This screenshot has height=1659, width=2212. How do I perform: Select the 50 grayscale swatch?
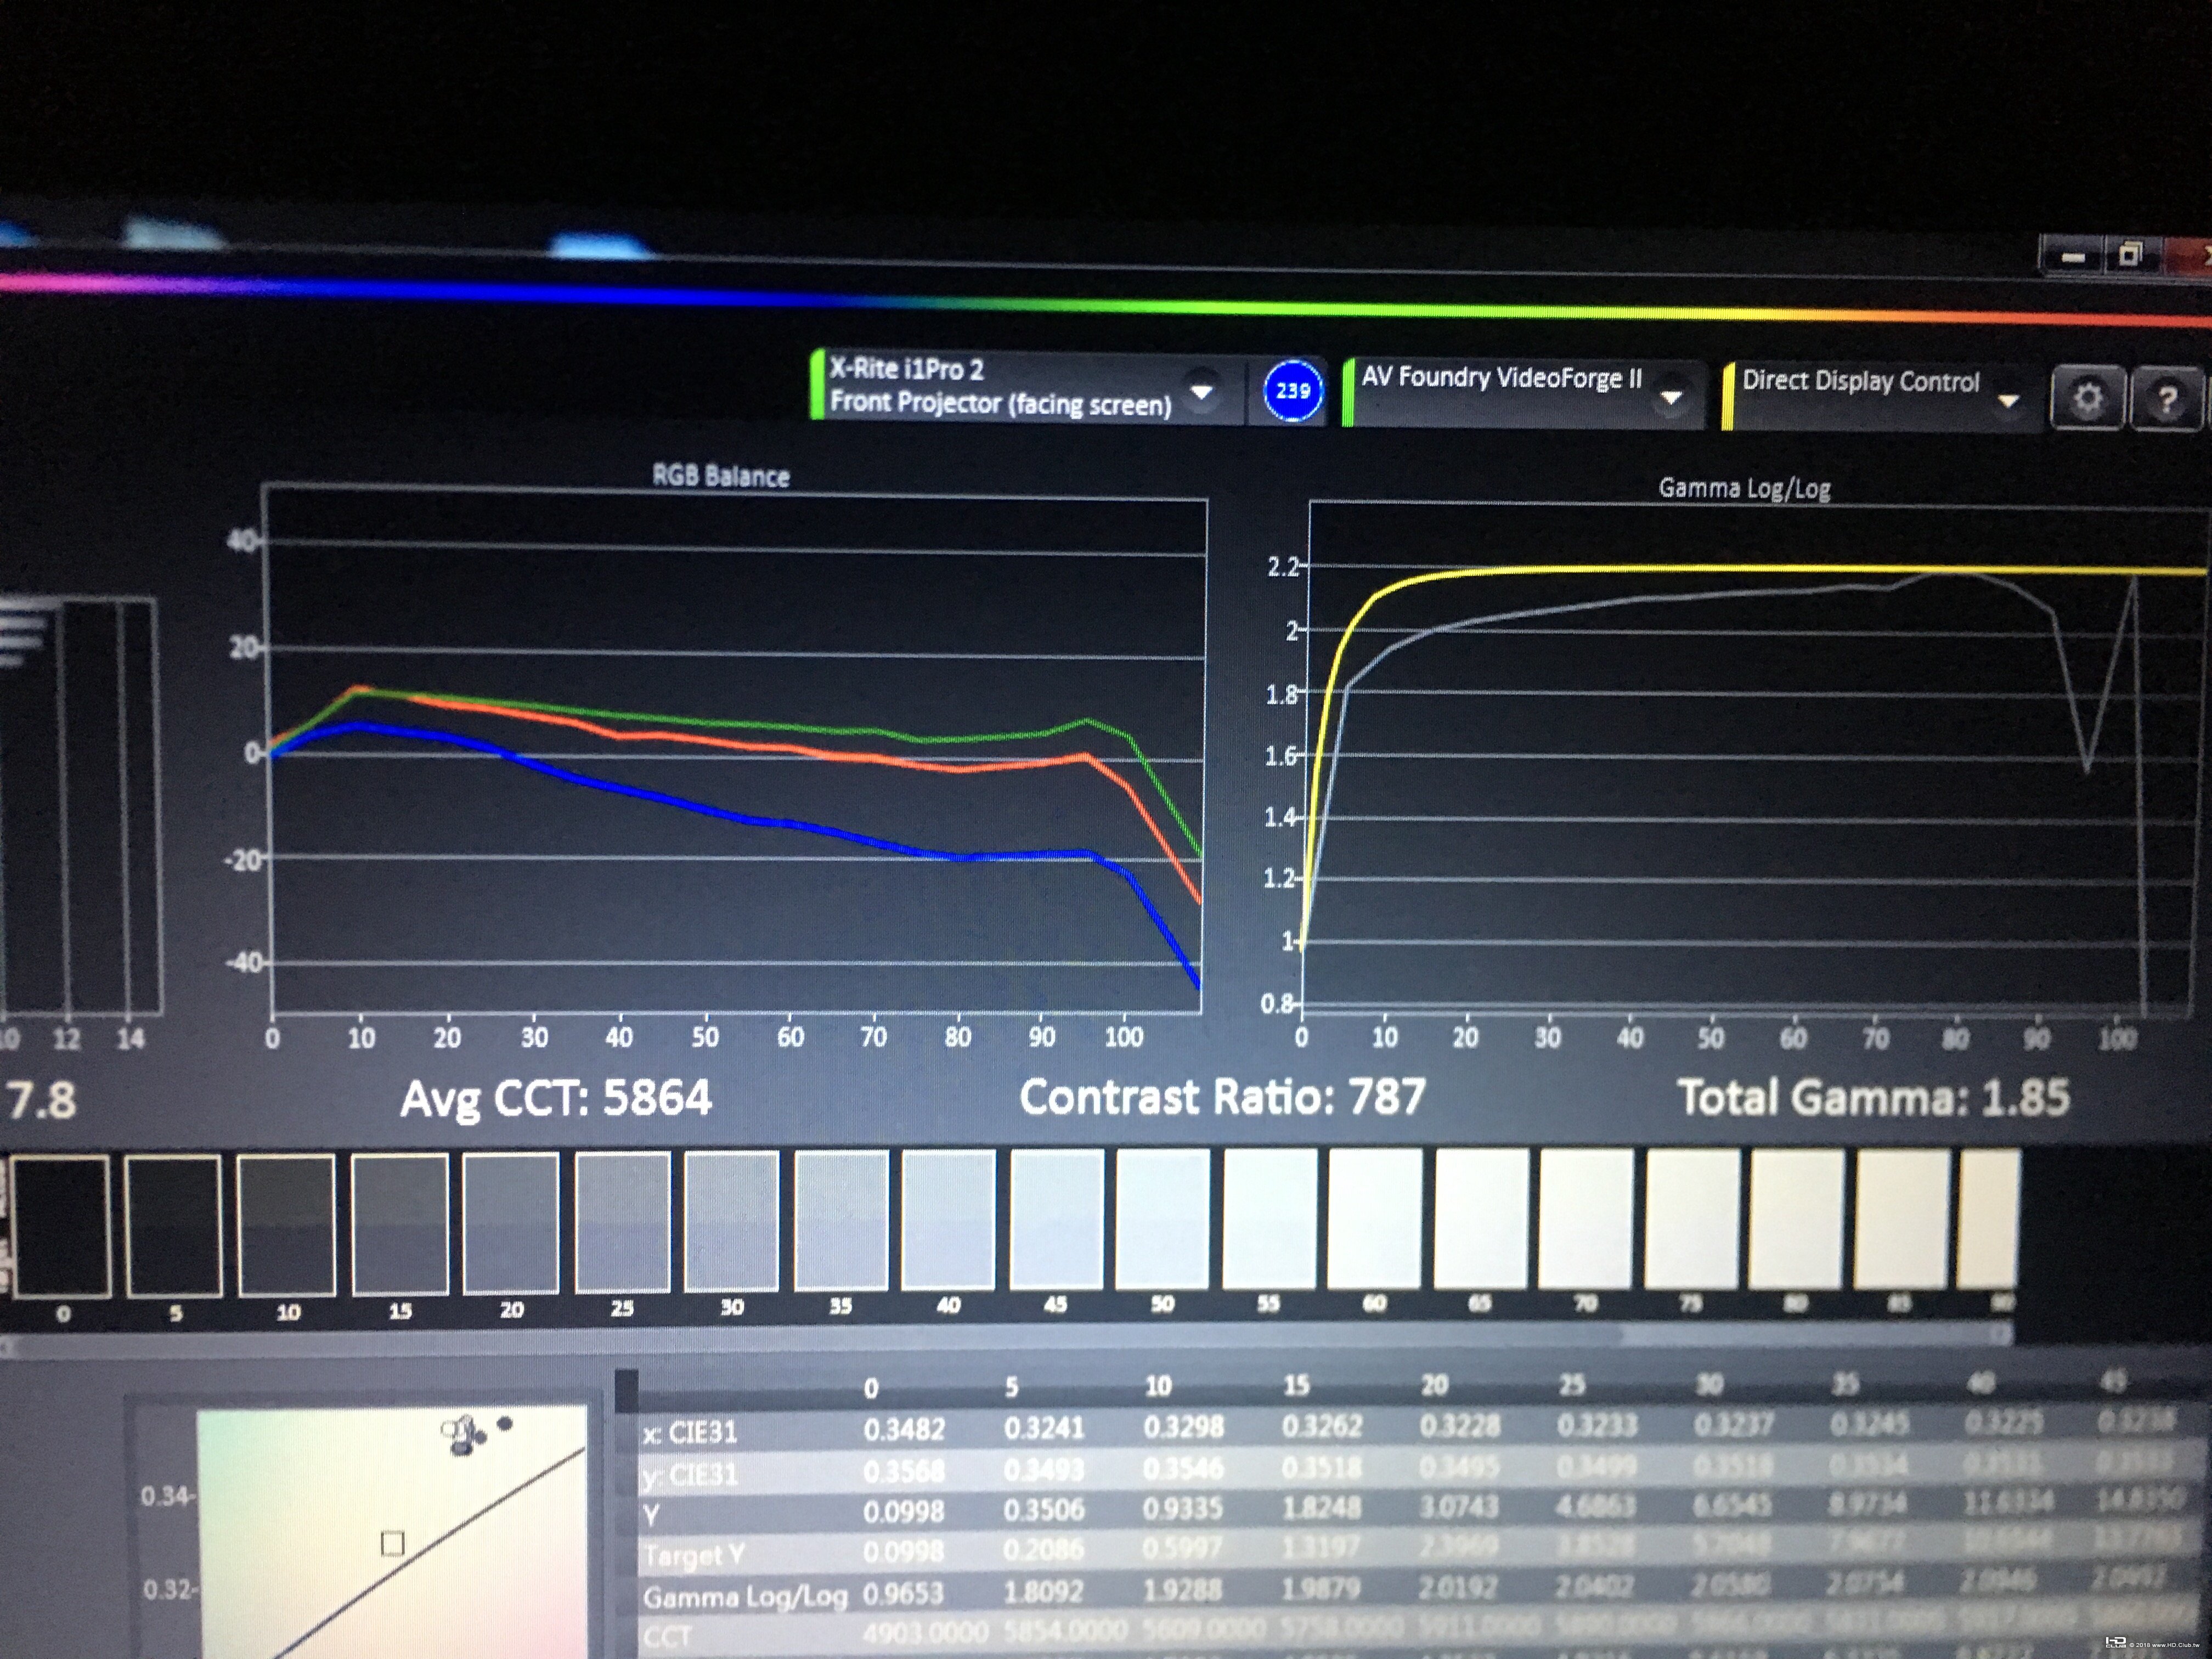[1162, 1218]
